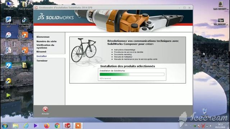Select the Numéro de série step
The height and width of the screenshot is (129, 230).
[x=46, y=42]
